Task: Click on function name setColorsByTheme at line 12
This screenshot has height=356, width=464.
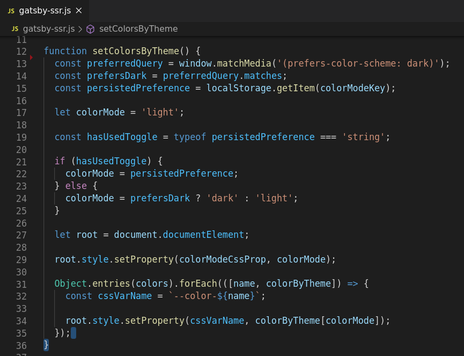Action: pyautogui.click(x=136, y=51)
